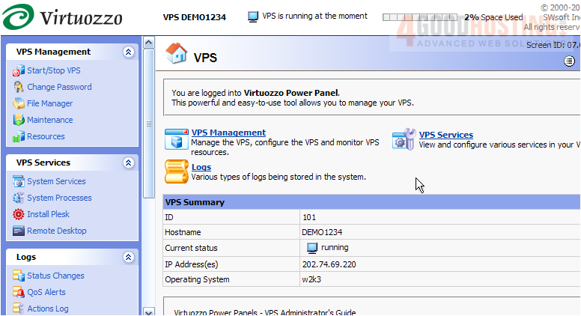This screenshot has width=581, height=316.
Task: Click the Install Plesk icon
Action: click(19, 214)
